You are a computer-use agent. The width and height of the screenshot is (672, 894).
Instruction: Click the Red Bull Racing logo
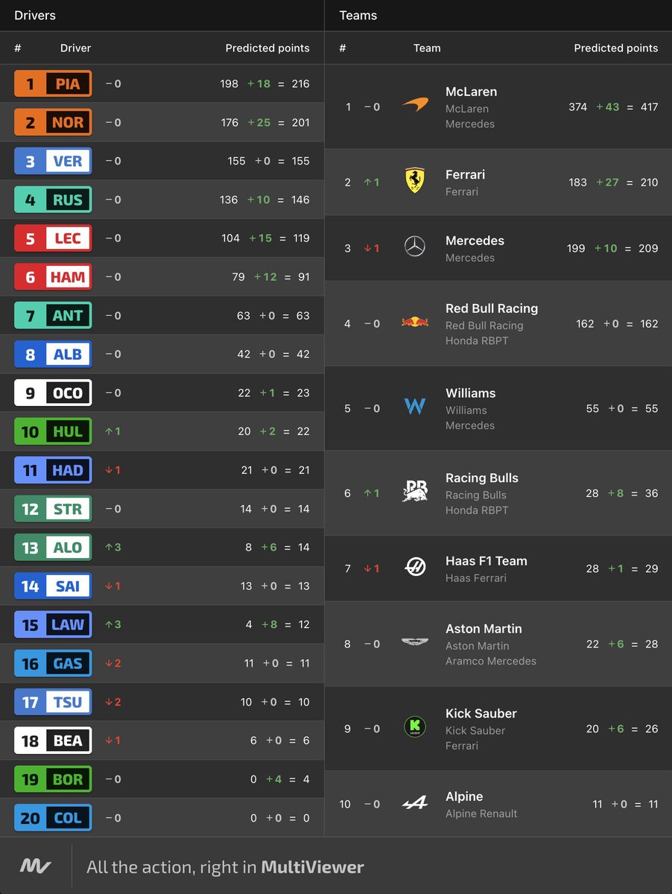(x=415, y=323)
